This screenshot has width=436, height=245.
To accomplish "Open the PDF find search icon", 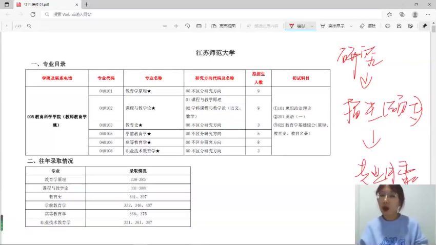I will [29, 26].
